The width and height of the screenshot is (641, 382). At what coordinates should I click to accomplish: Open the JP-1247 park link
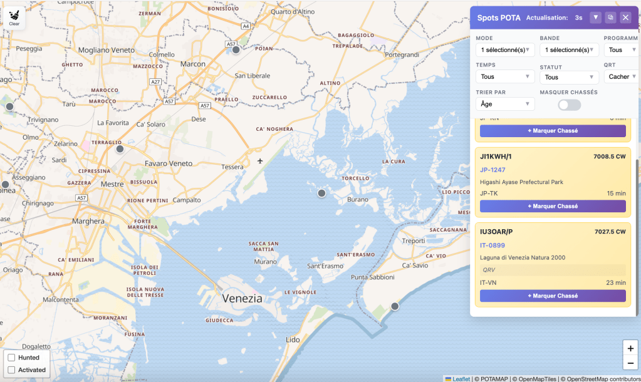tap(492, 170)
